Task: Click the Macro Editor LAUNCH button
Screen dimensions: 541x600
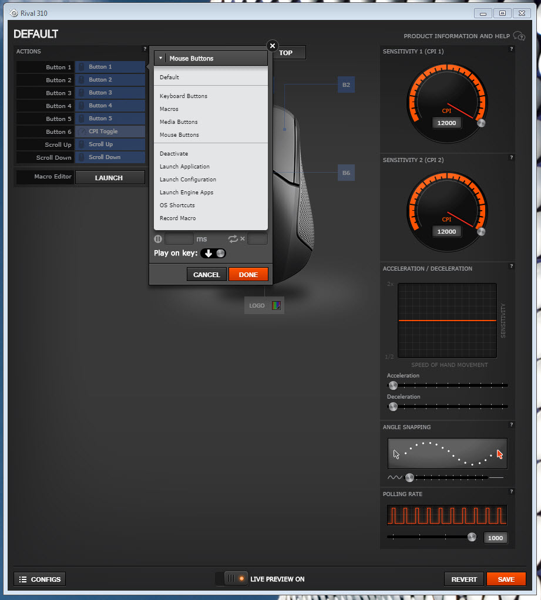Action: (x=110, y=177)
